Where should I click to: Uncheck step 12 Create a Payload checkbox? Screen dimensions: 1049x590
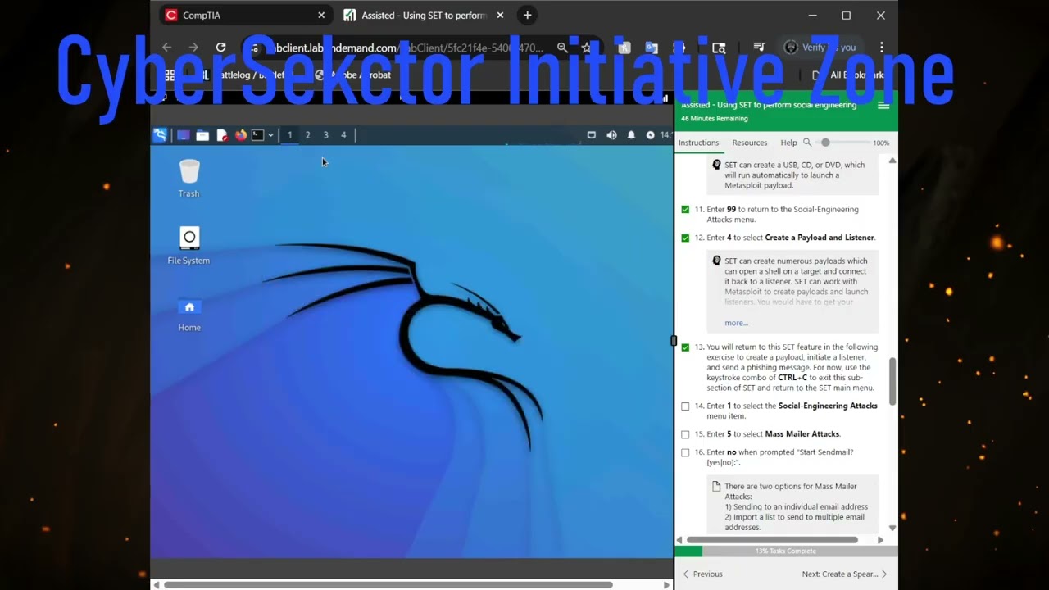tap(685, 238)
